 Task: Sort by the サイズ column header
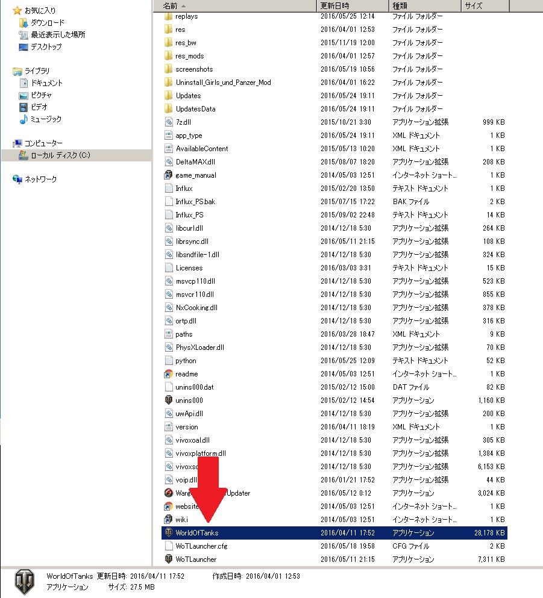point(485,5)
